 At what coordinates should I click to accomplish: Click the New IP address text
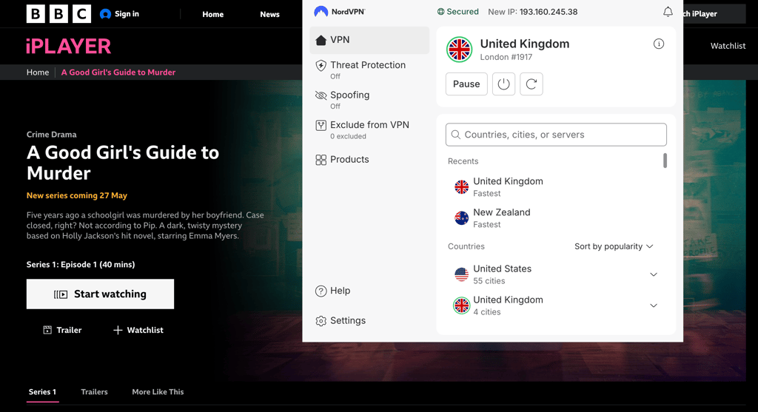tap(533, 12)
